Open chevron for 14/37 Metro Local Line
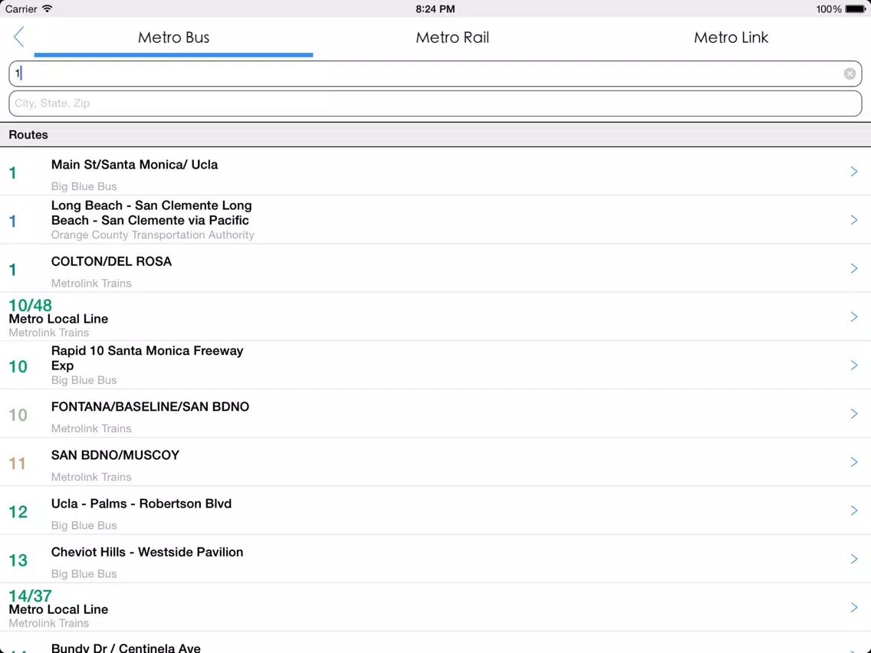Viewport: 871px width, 653px height. coord(854,607)
